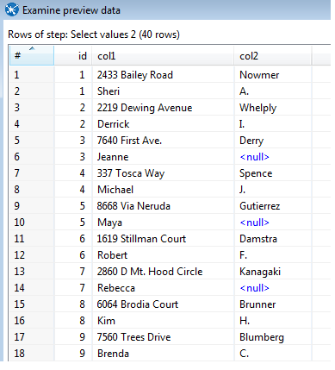Select cell 'Whelply'

point(273,108)
